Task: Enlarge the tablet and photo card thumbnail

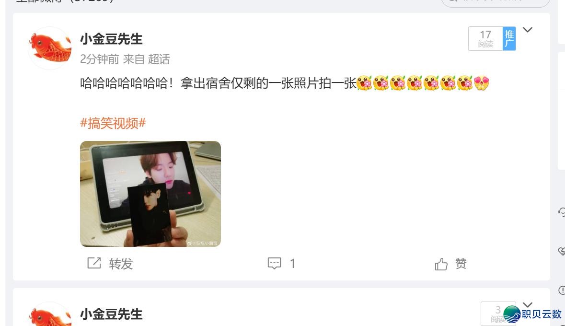Action: (x=150, y=194)
